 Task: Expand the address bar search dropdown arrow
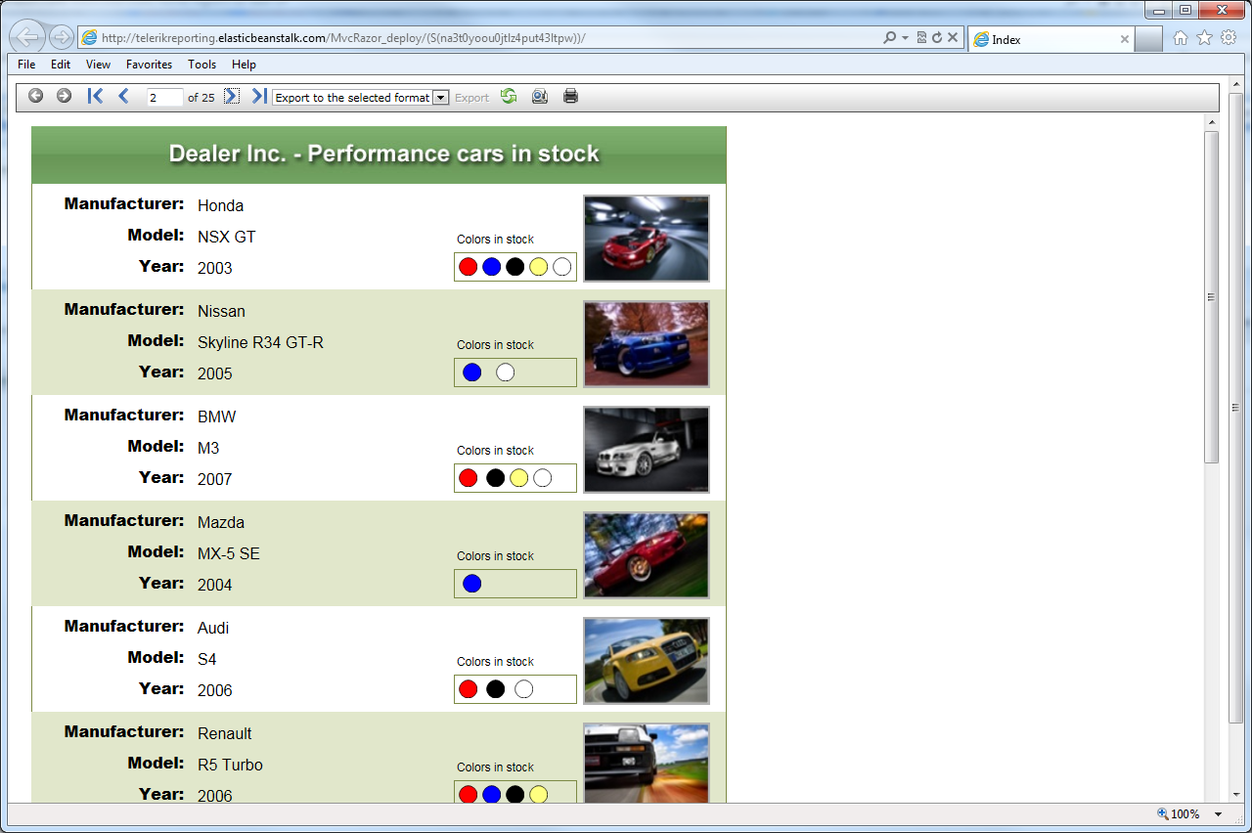[x=906, y=38]
